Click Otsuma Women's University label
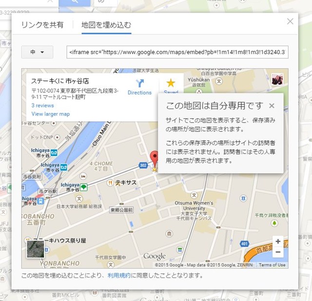This screenshot has width=312, height=301. pyautogui.click(x=194, y=206)
